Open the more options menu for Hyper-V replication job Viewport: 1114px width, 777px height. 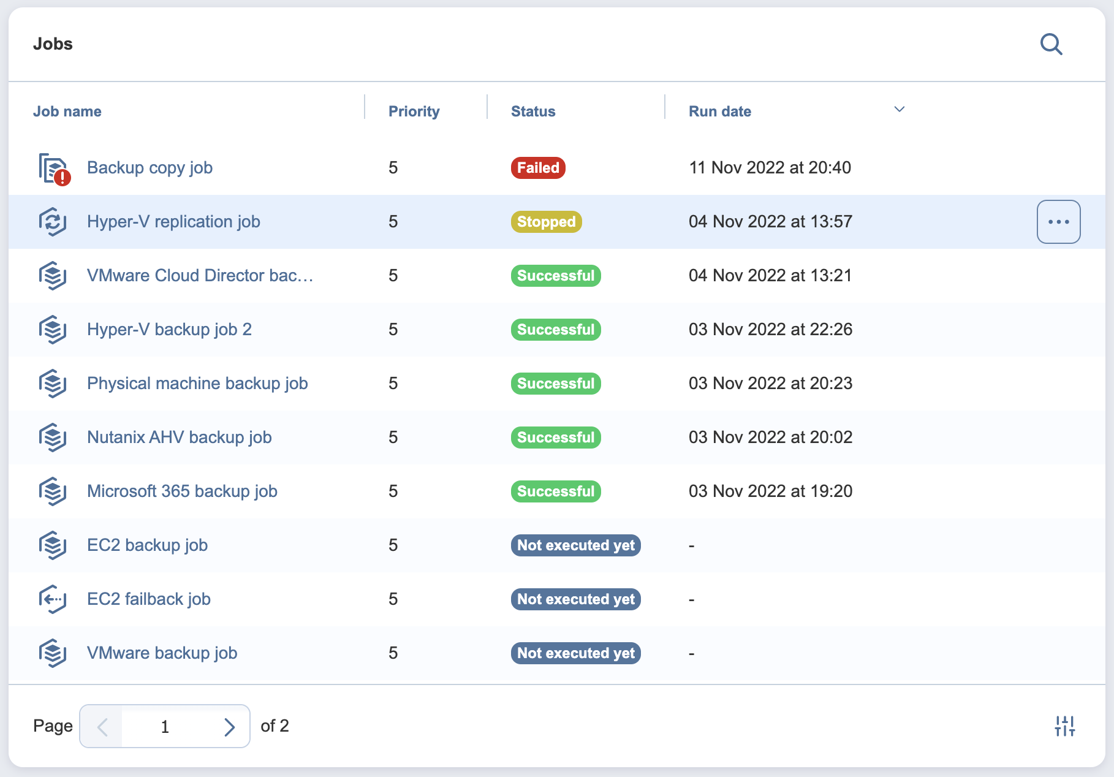[1058, 222]
